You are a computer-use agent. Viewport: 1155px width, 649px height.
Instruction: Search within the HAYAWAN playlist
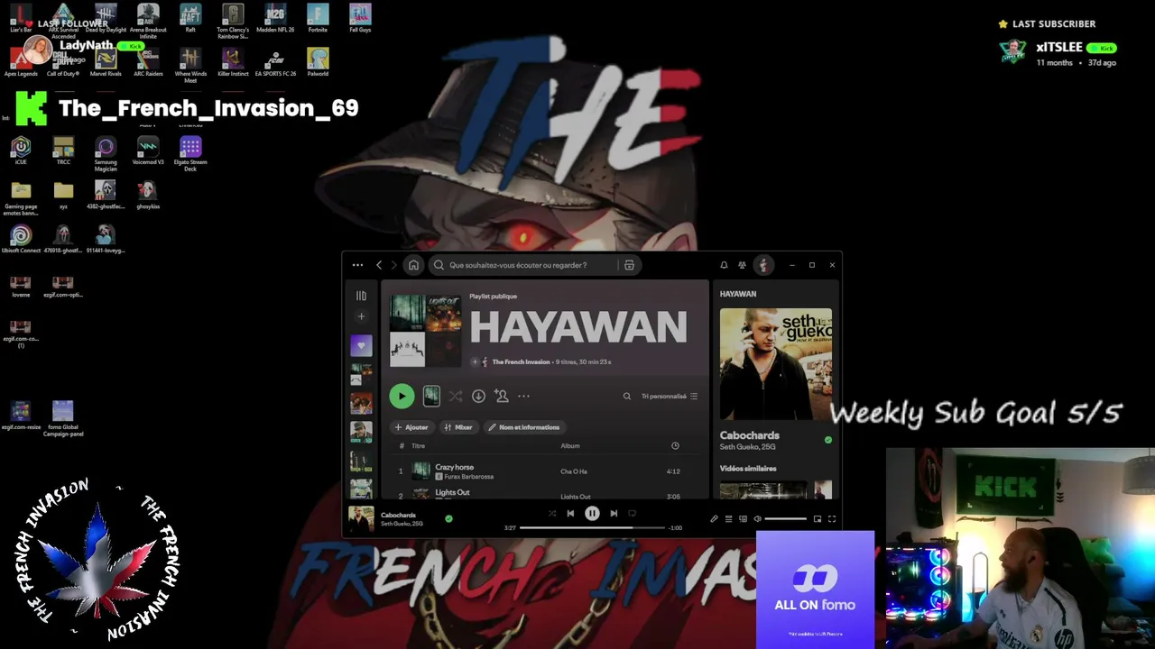[627, 396]
